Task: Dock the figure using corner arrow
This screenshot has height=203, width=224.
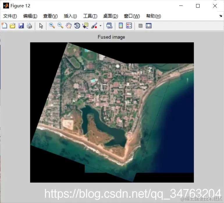Action: tap(221, 16)
